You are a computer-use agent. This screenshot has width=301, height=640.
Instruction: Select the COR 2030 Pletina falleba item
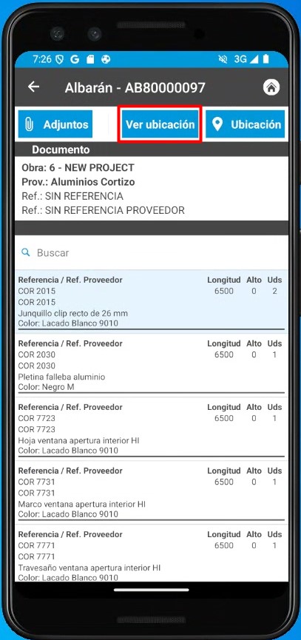point(152,366)
